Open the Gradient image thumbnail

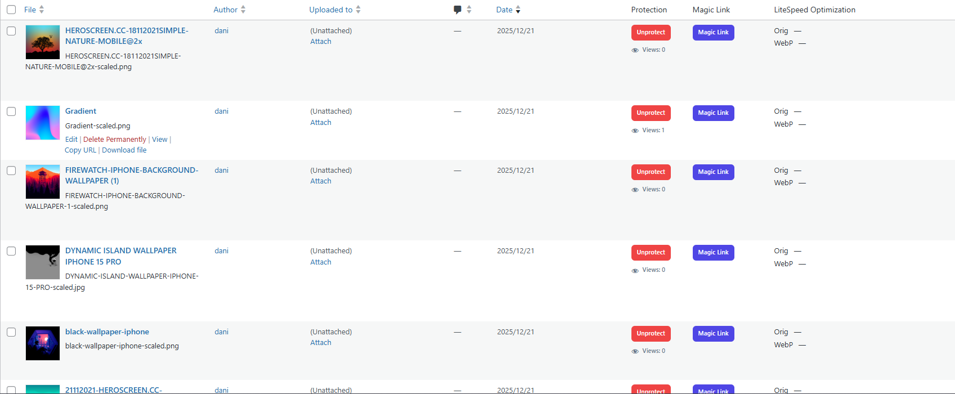tap(42, 122)
